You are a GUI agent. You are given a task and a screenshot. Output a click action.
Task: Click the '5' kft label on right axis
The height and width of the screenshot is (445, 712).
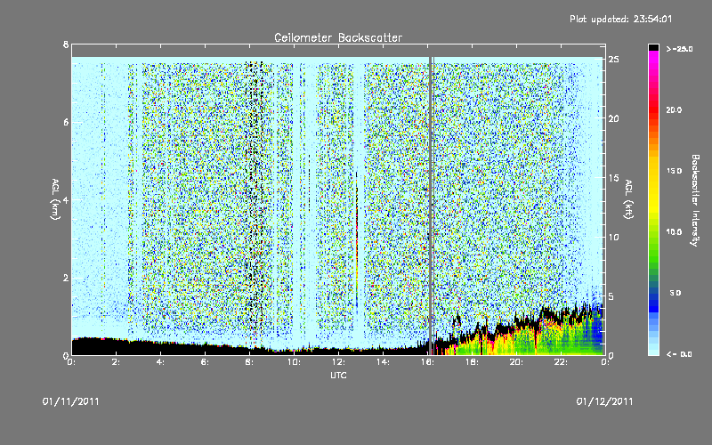(x=611, y=296)
